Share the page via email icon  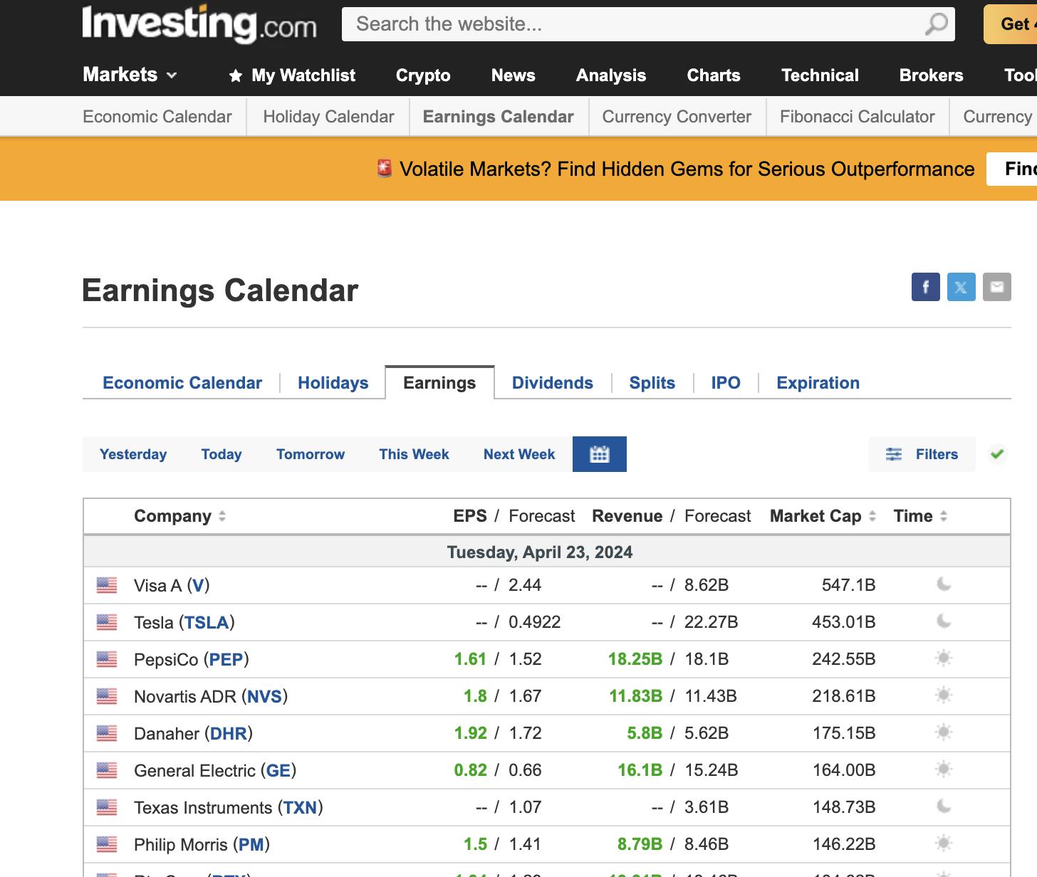pyautogui.click(x=996, y=287)
